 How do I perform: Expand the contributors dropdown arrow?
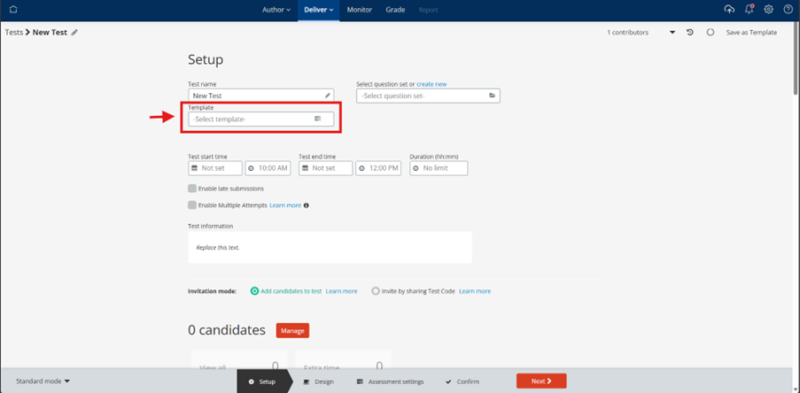click(672, 32)
